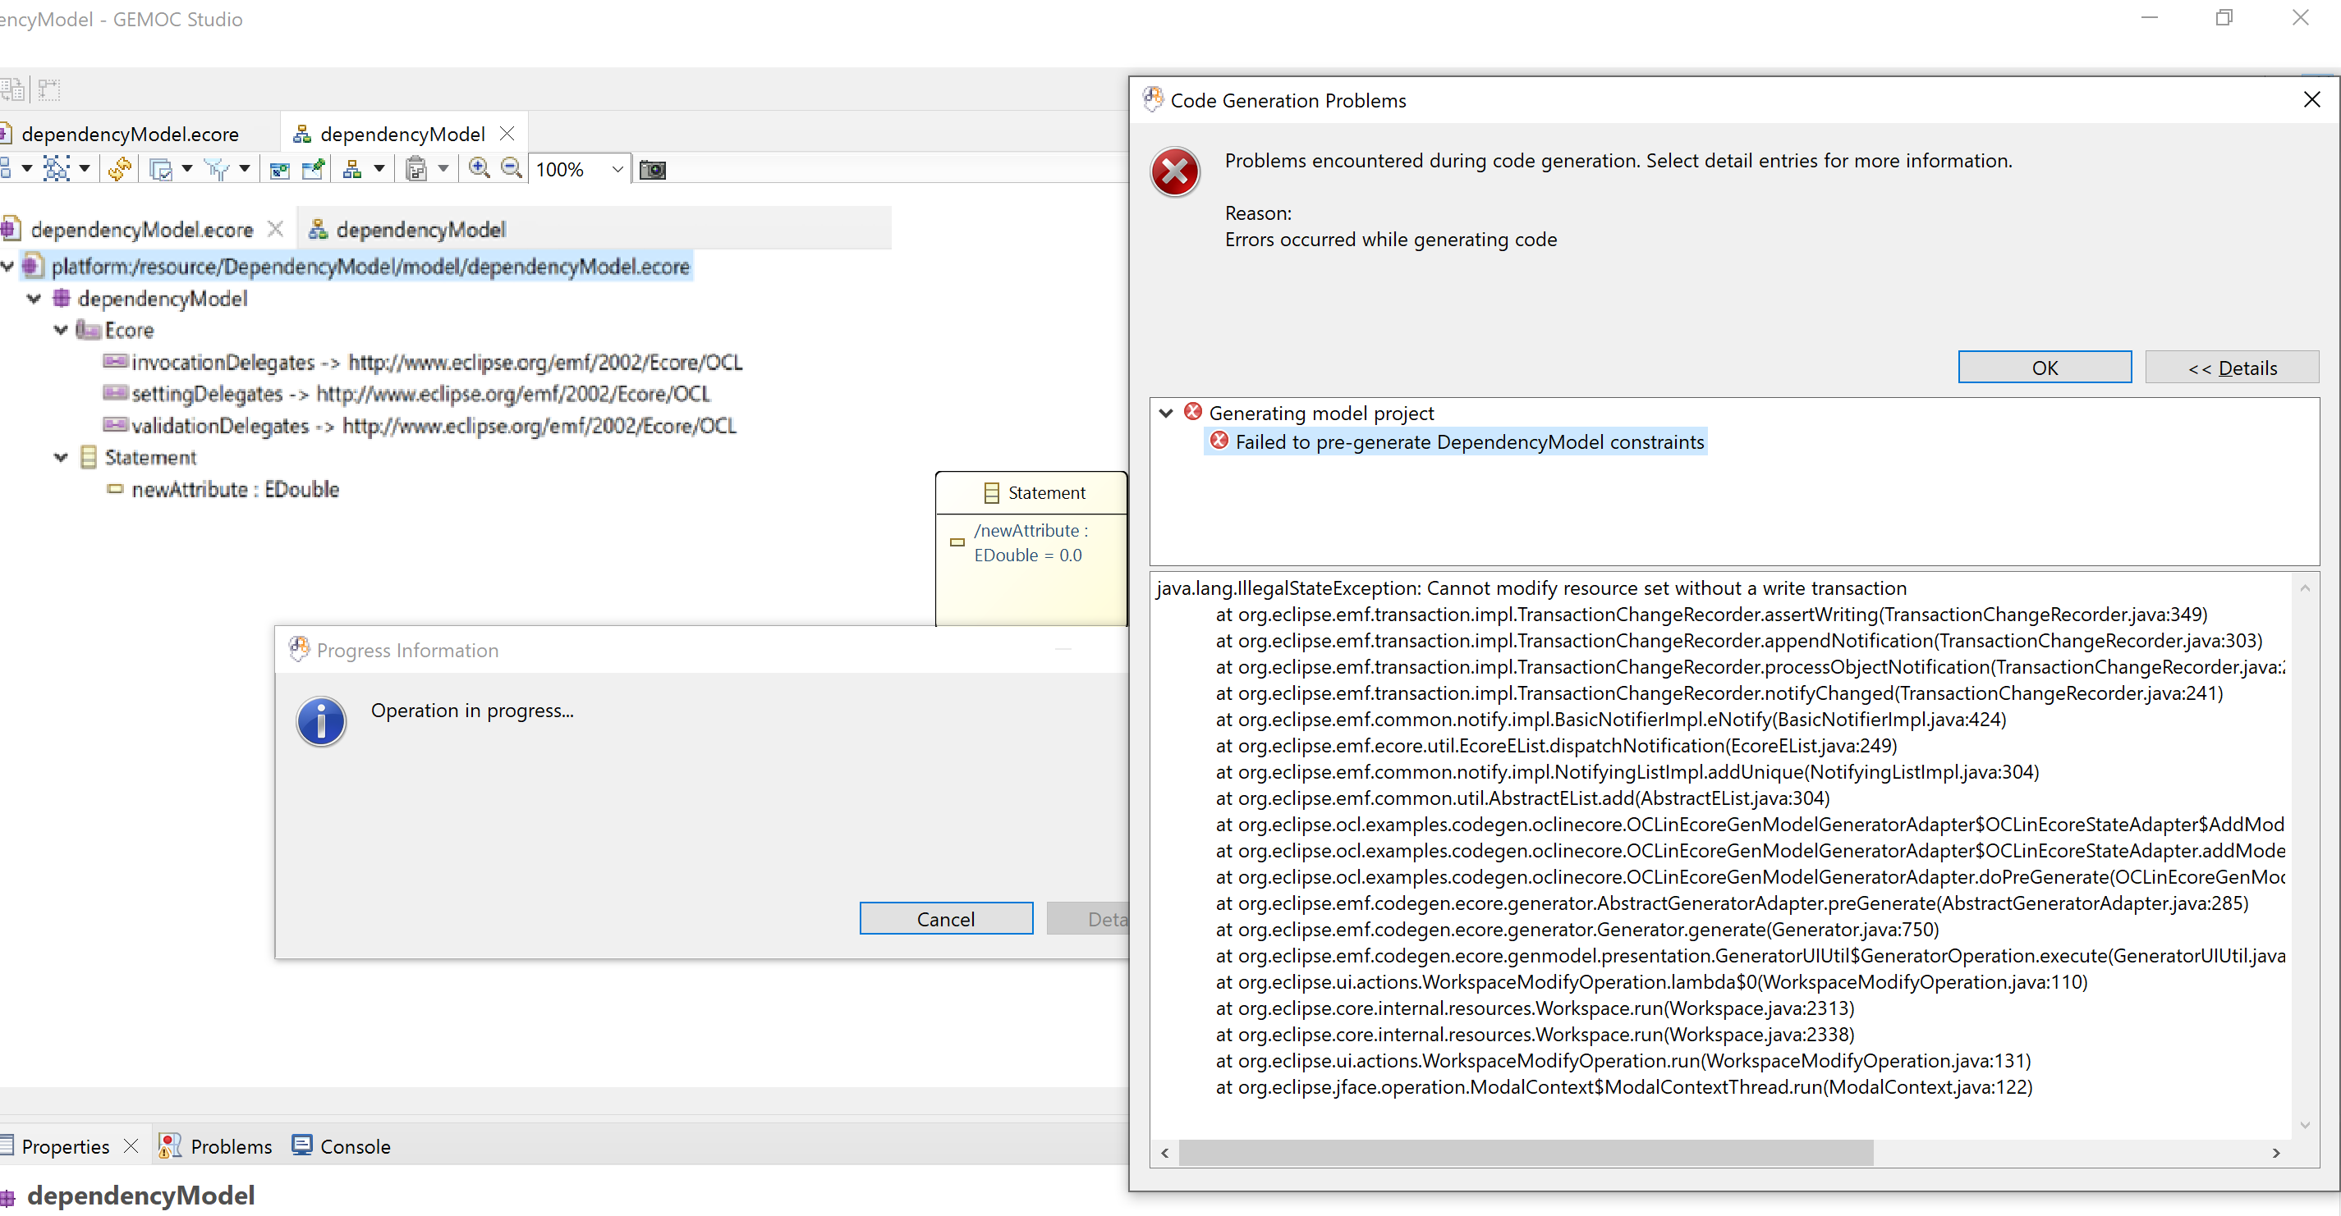Click the Pin/Unpin element toolbar icon
2341x1216 pixels.
pos(314,169)
